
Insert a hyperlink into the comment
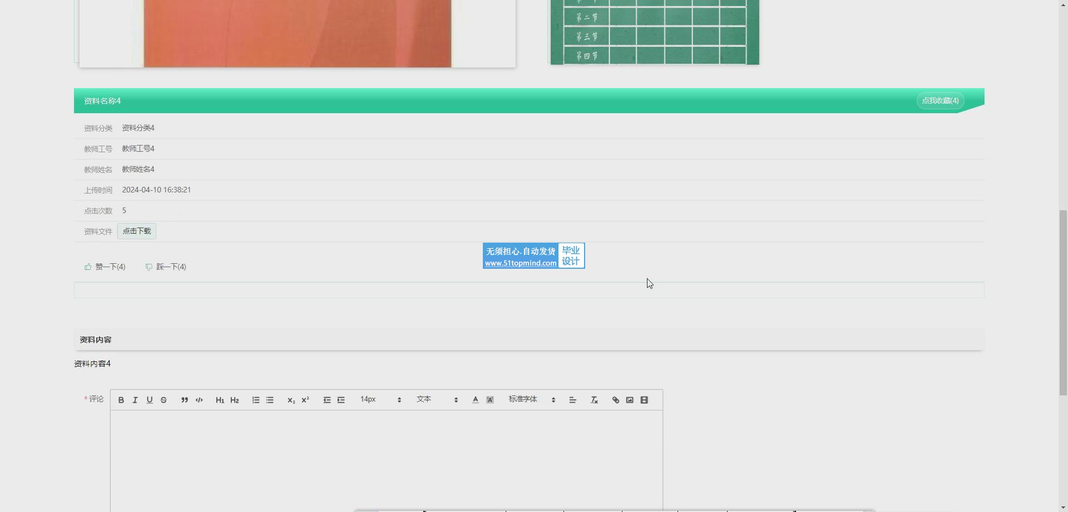click(616, 400)
